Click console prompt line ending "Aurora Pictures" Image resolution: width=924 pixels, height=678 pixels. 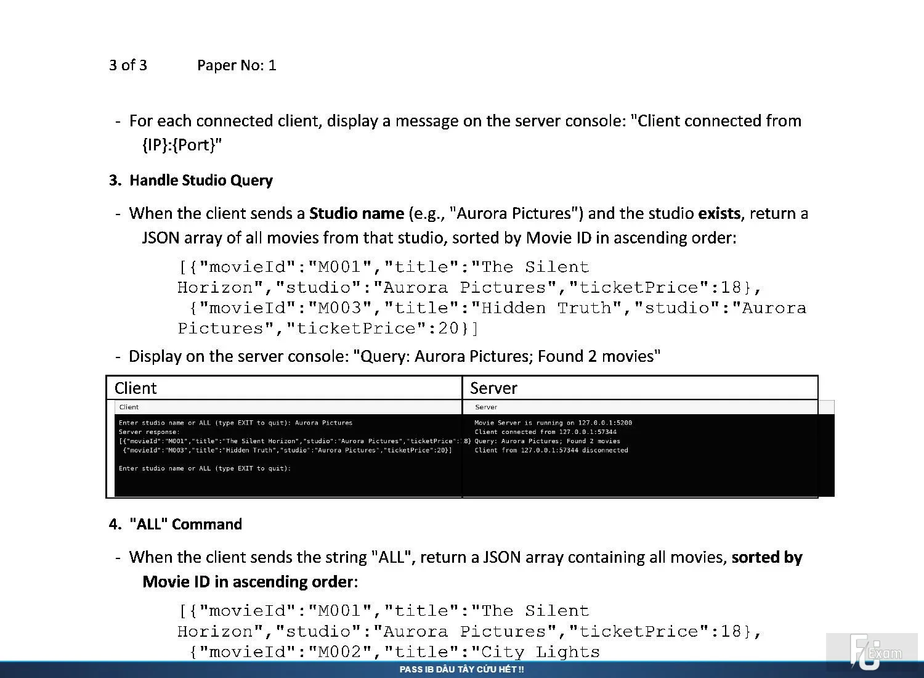point(235,423)
